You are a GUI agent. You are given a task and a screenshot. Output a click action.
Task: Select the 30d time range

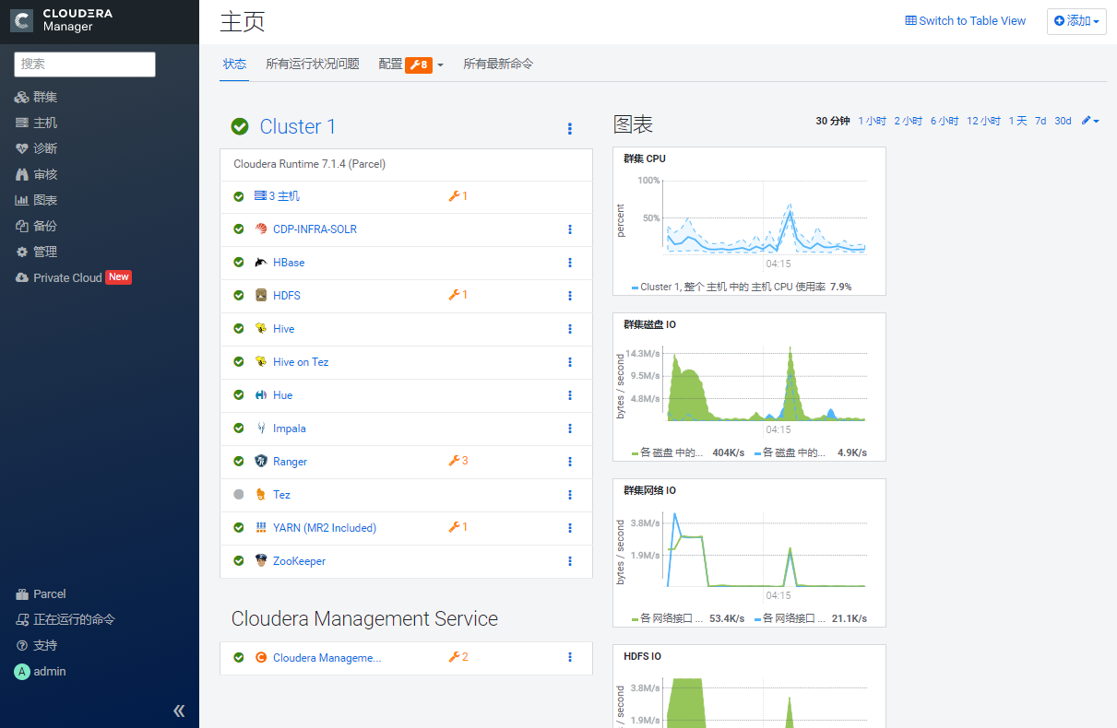point(1063,121)
